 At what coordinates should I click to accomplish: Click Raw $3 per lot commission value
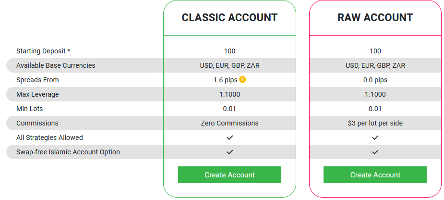coord(375,123)
